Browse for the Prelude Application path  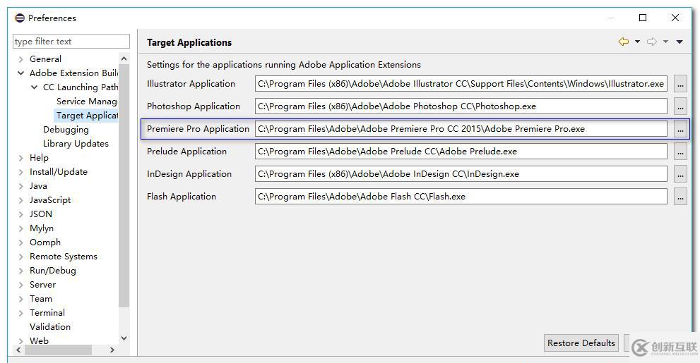(680, 152)
